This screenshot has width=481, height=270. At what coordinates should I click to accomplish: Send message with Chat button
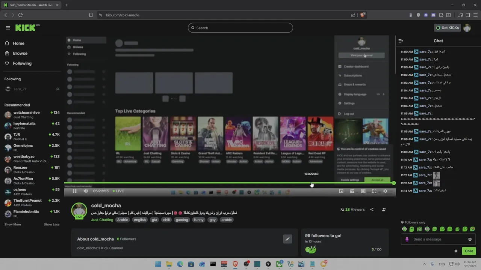[x=469, y=251]
